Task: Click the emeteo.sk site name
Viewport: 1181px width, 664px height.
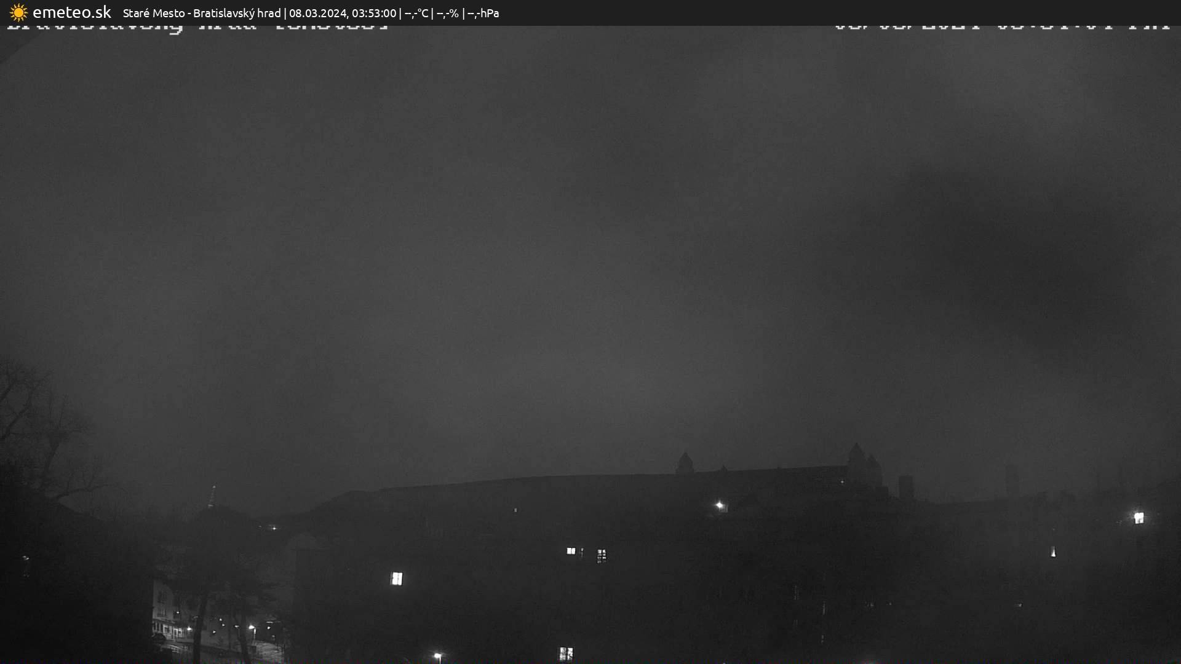Action: pyautogui.click(x=72, y=13)
